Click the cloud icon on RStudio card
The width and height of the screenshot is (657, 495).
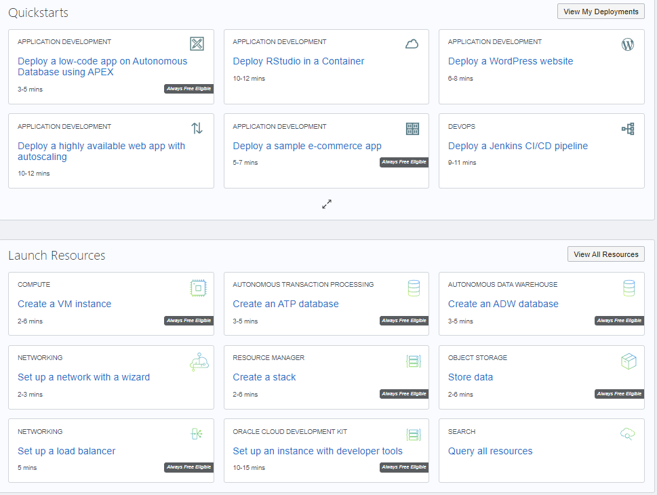(412, 44)
